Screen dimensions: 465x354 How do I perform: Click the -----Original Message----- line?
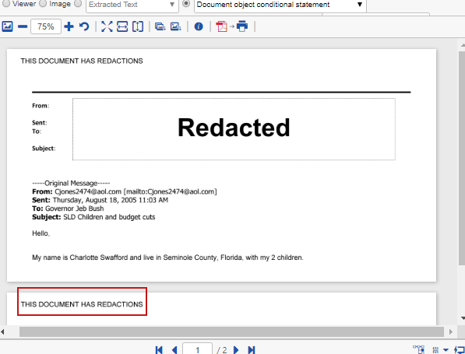coord(71,183)
